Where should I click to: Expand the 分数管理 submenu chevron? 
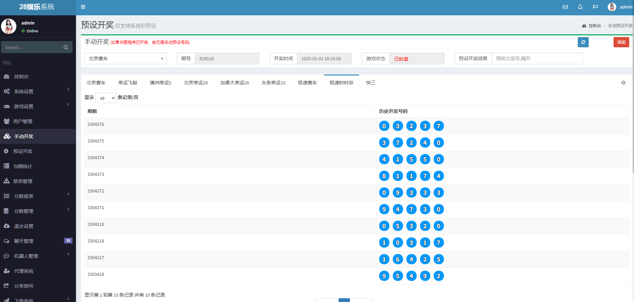[68, 209]
